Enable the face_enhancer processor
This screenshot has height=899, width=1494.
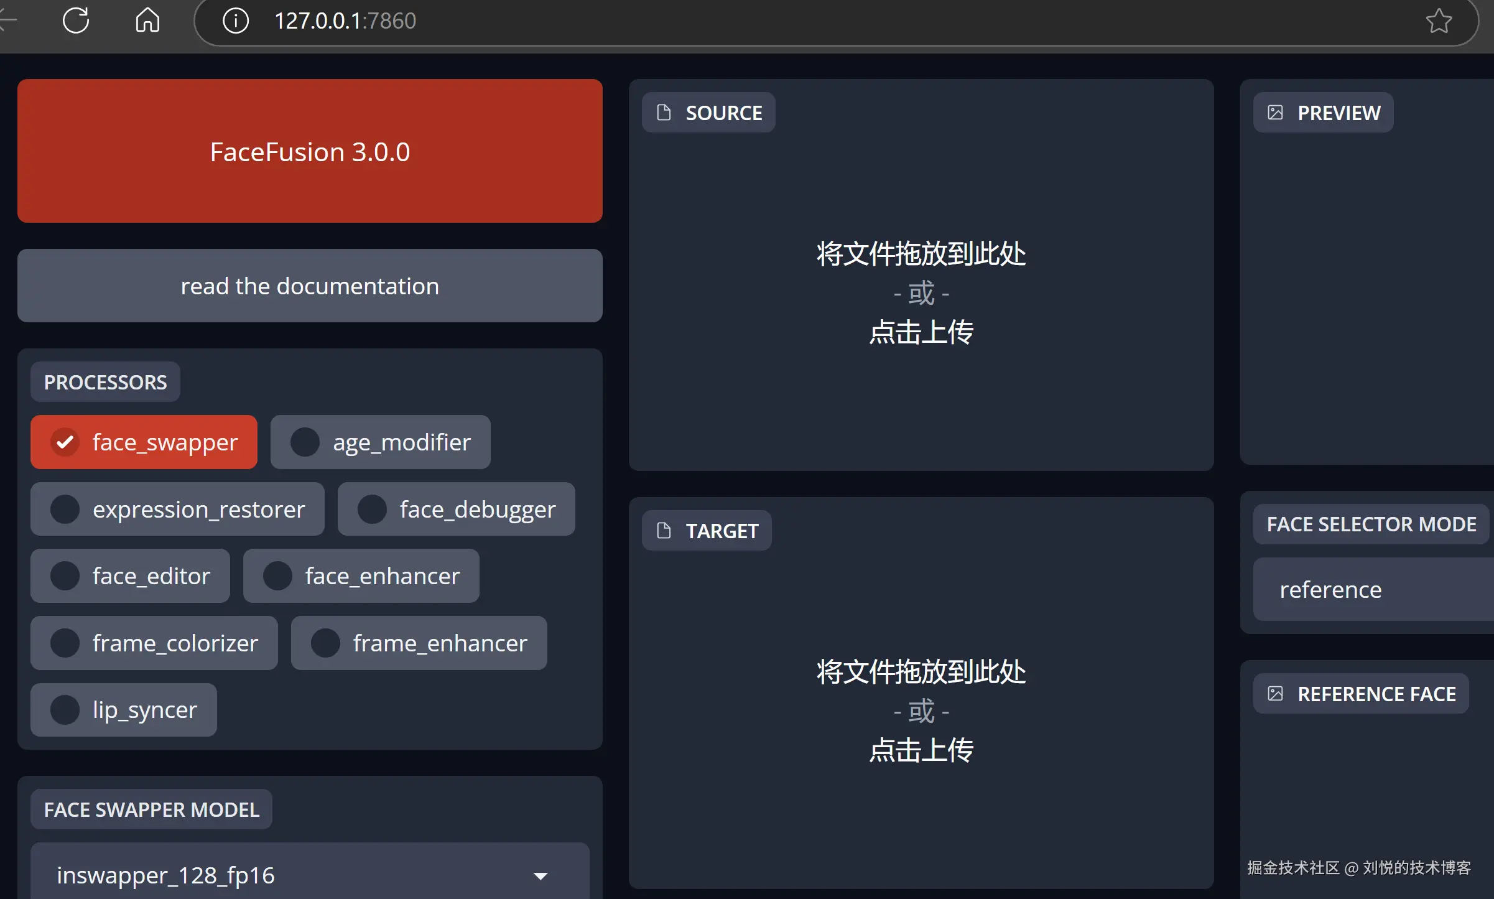pos(277,576)
